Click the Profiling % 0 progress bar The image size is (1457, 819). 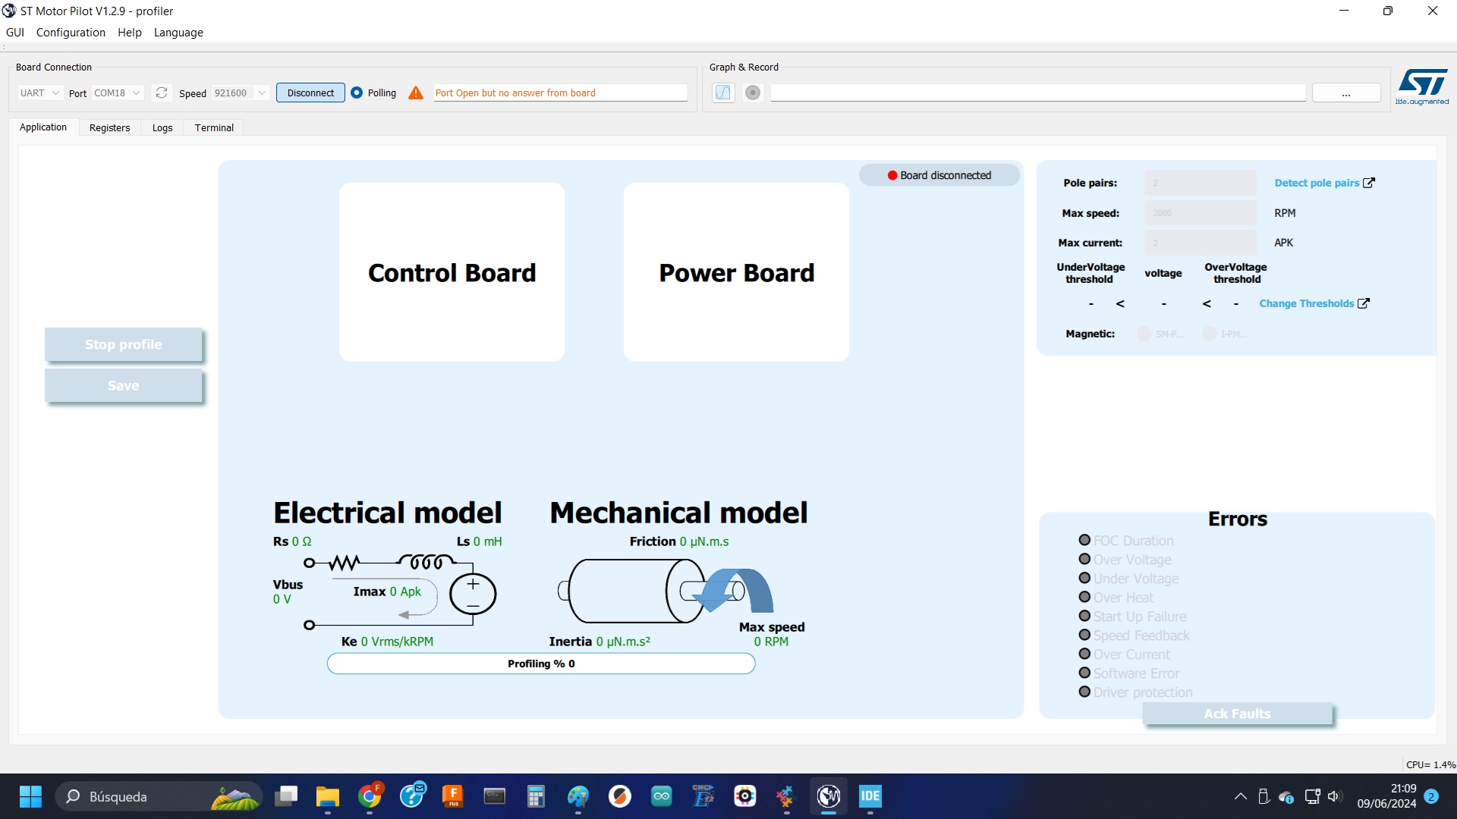pyautogui.click(x=541, y=663)
